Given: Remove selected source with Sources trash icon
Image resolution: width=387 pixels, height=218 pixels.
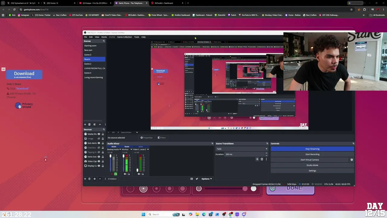Looking at the screenshot, I should coord(89,179).
